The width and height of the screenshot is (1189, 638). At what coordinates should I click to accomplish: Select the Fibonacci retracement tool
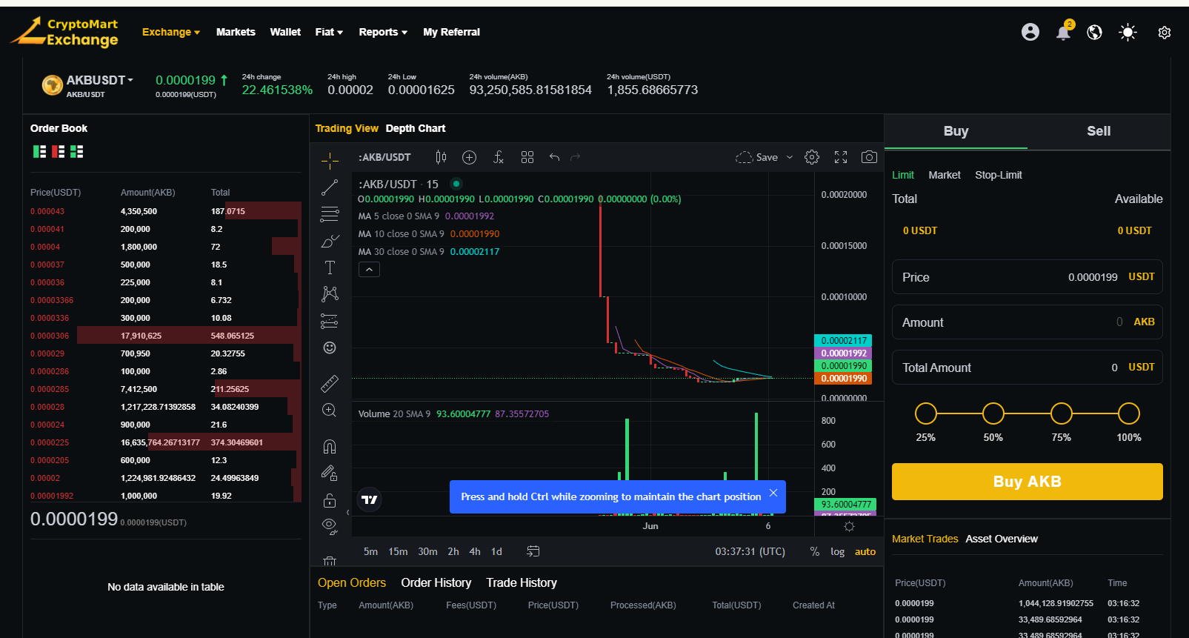click(330, 214)
